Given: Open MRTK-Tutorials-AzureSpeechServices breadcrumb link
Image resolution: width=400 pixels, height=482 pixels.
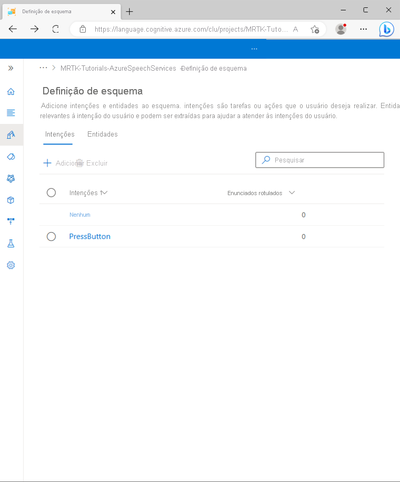Looking at the screenshot, I should click(118, 68).
